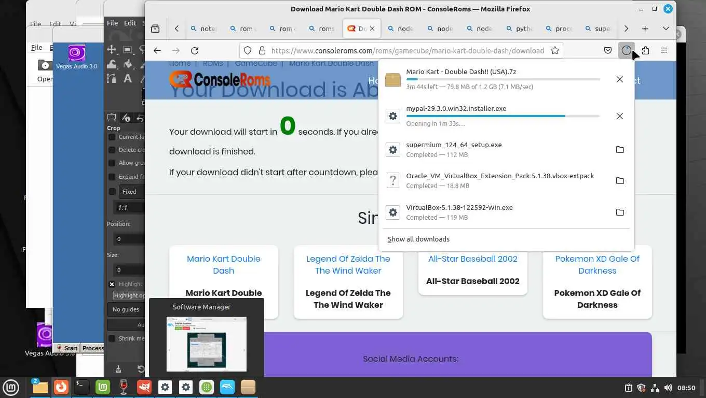The height and width of the screenshot is (398, 706).
Task: Select GIMP Rectangle Select tool
Action: pos(128,49)
